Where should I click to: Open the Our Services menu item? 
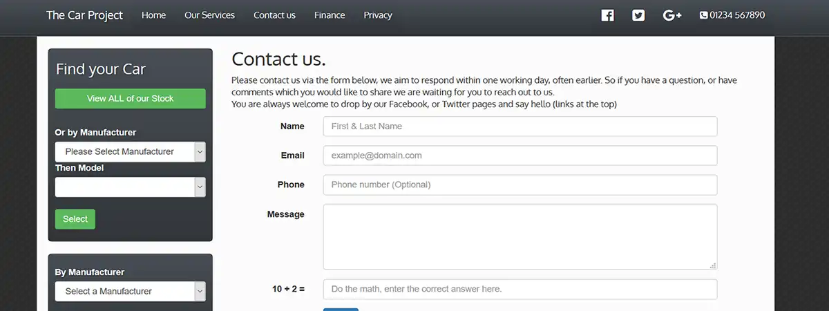[209, 15]
